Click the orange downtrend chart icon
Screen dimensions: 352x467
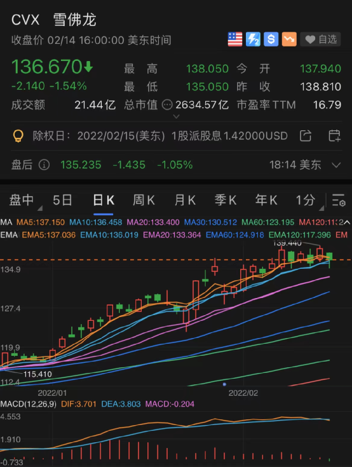[289, 39]
